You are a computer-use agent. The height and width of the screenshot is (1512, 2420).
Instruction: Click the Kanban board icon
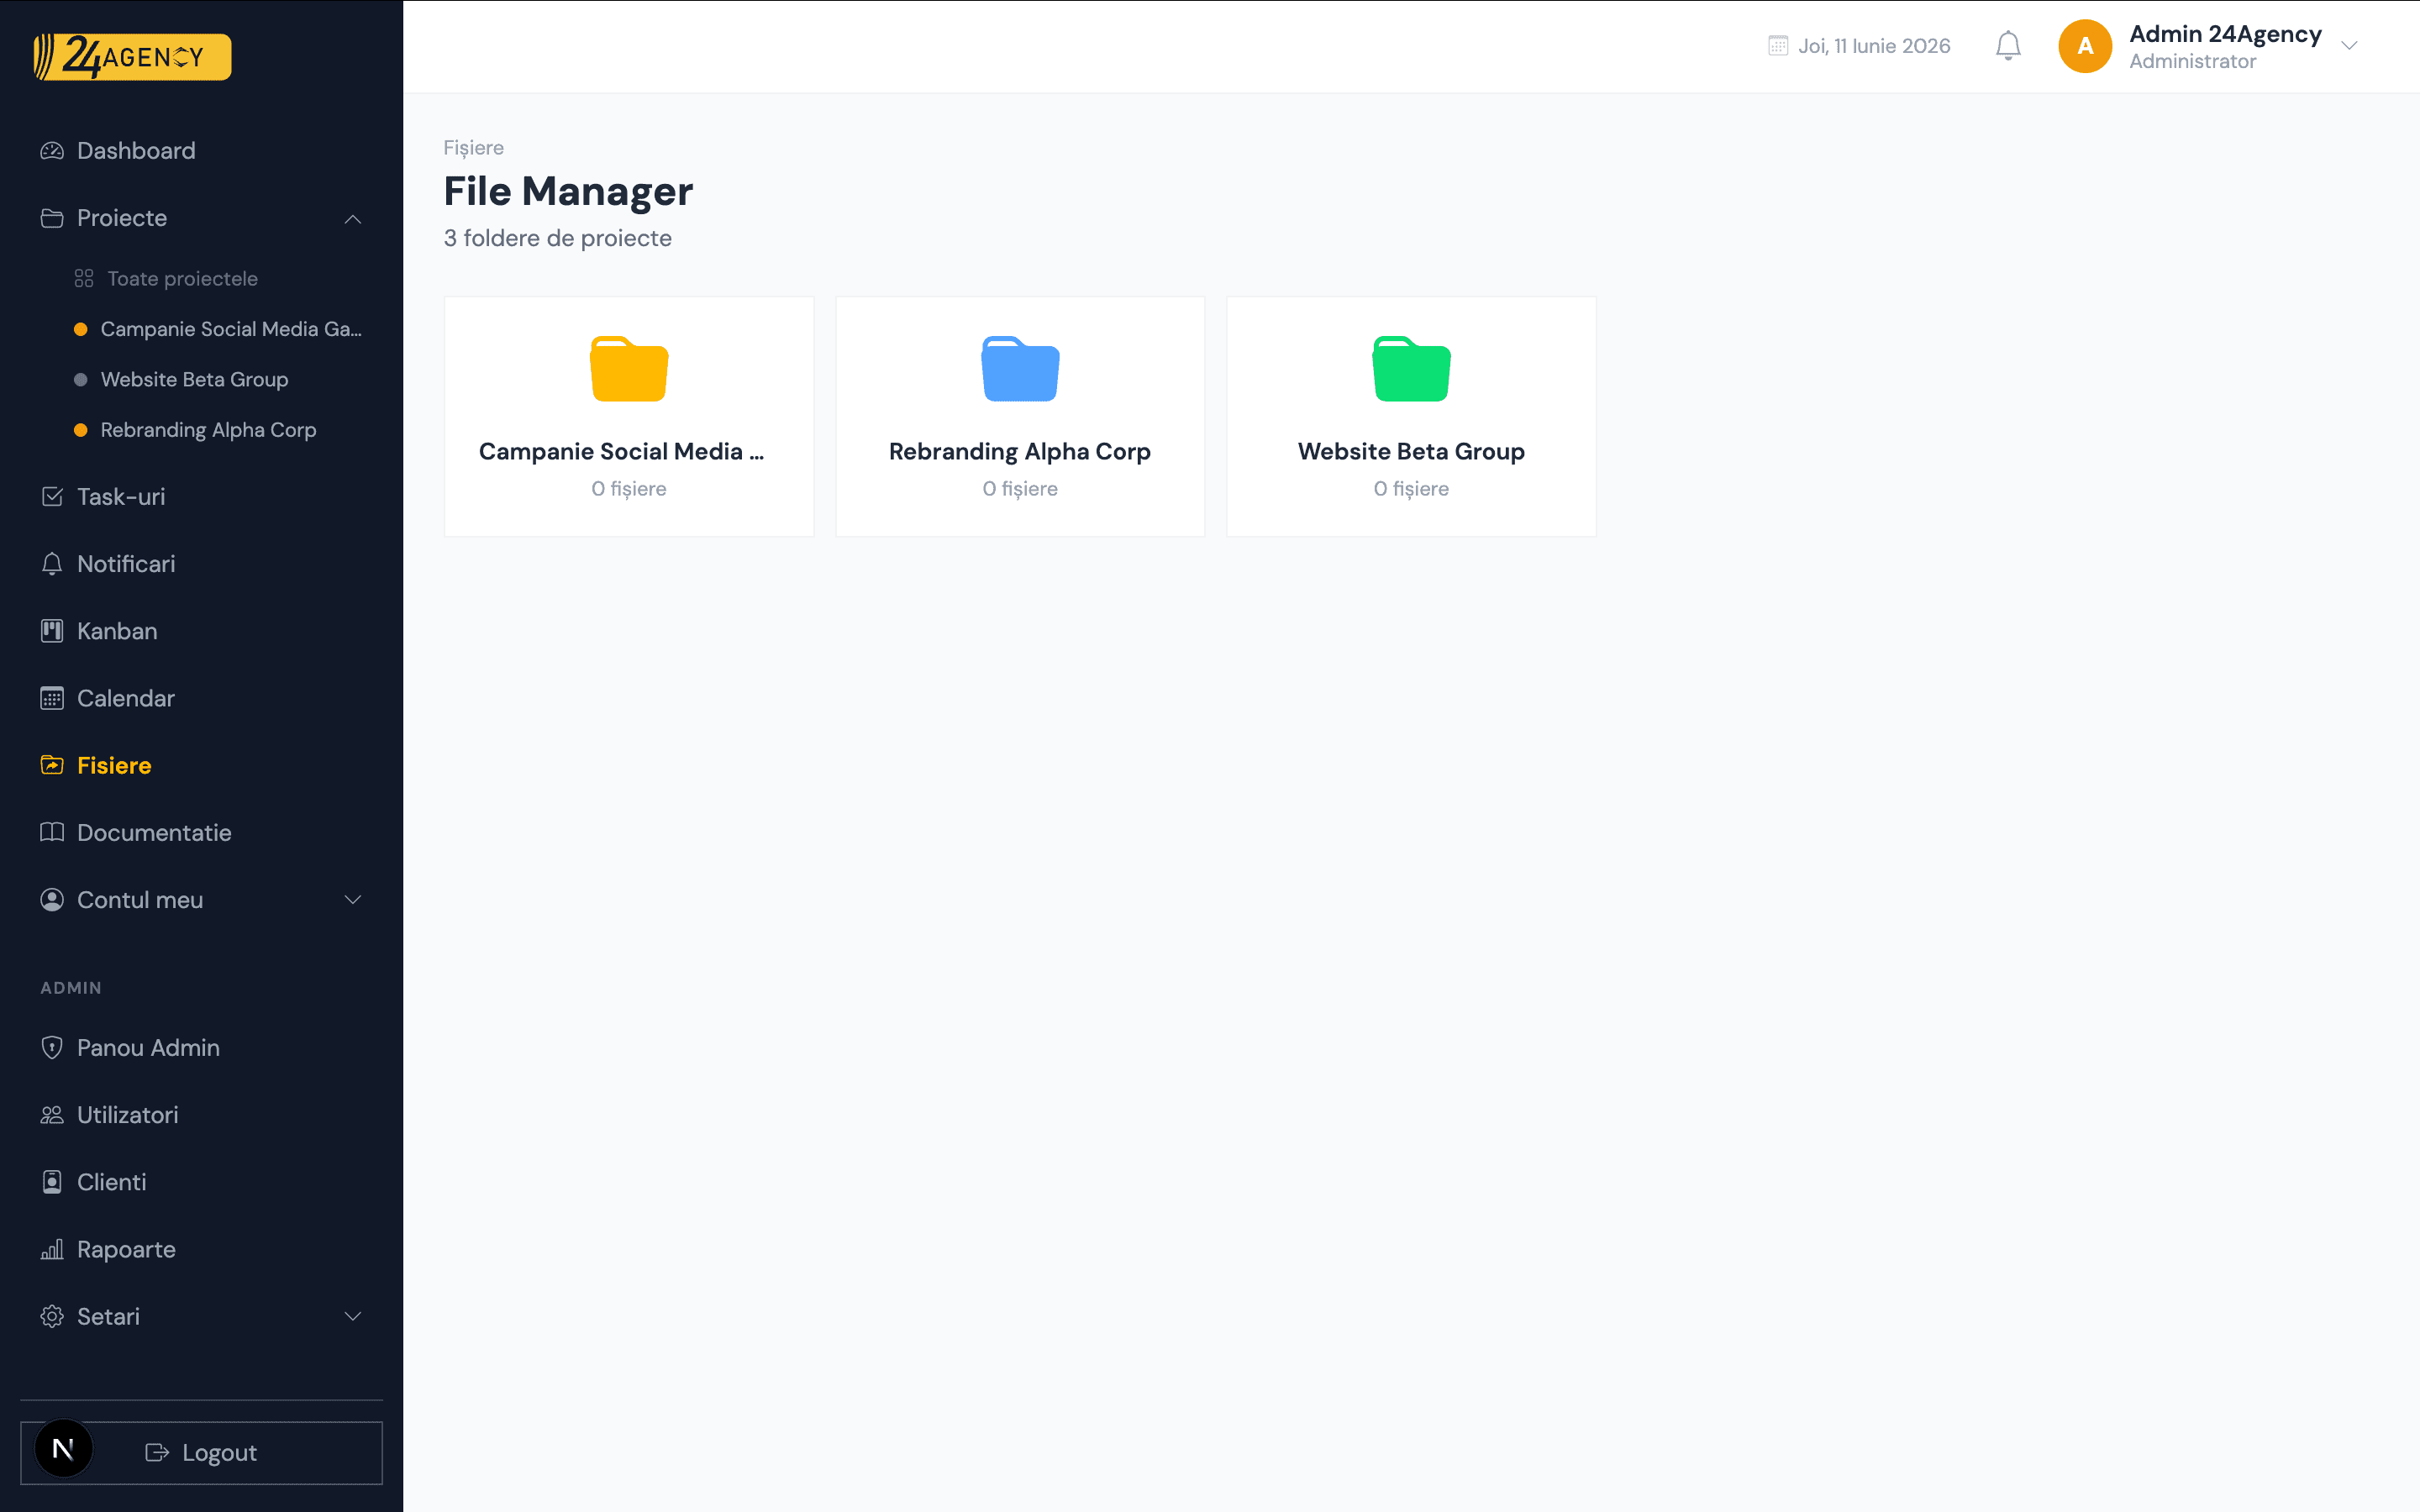point(52,631)
